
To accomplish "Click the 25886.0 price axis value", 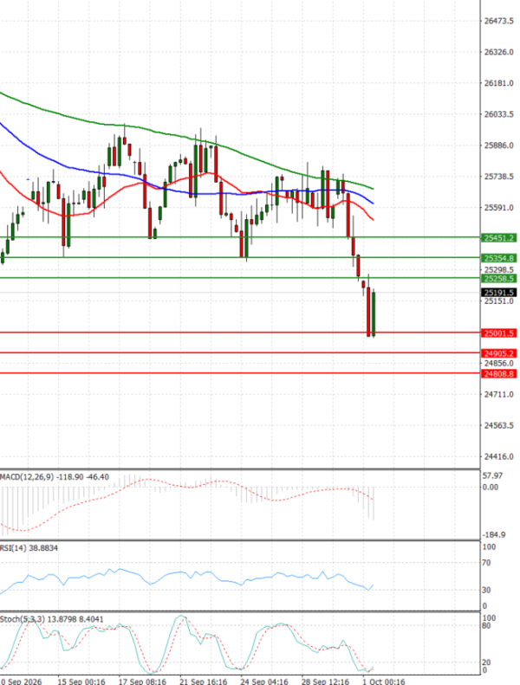I will (499, 145).
